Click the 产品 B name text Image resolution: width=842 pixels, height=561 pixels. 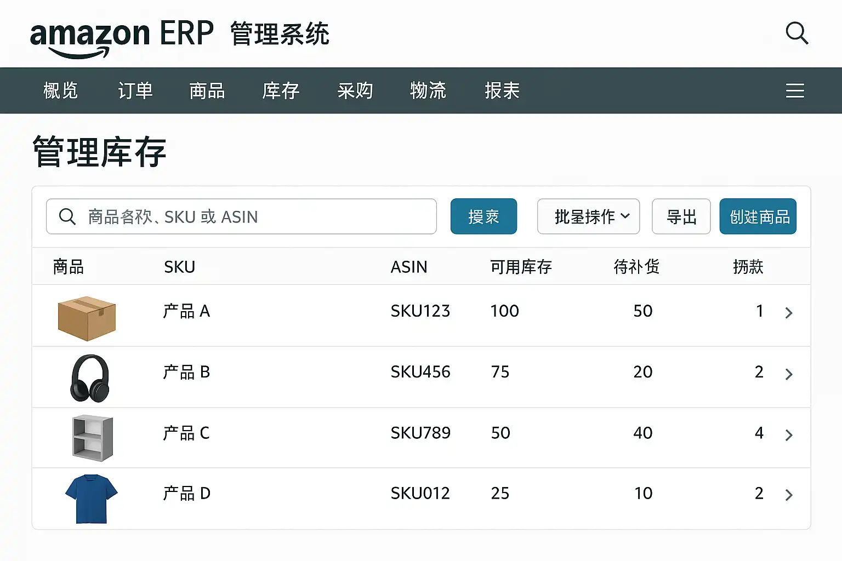pyautogui.click(x=186, y=373)
